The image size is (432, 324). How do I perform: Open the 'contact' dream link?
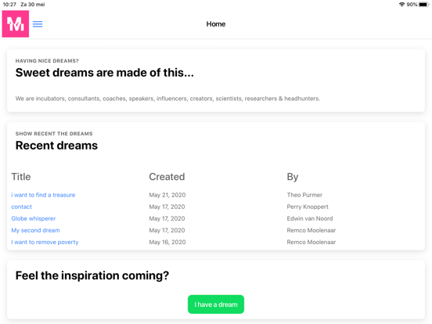coord(21,207)
